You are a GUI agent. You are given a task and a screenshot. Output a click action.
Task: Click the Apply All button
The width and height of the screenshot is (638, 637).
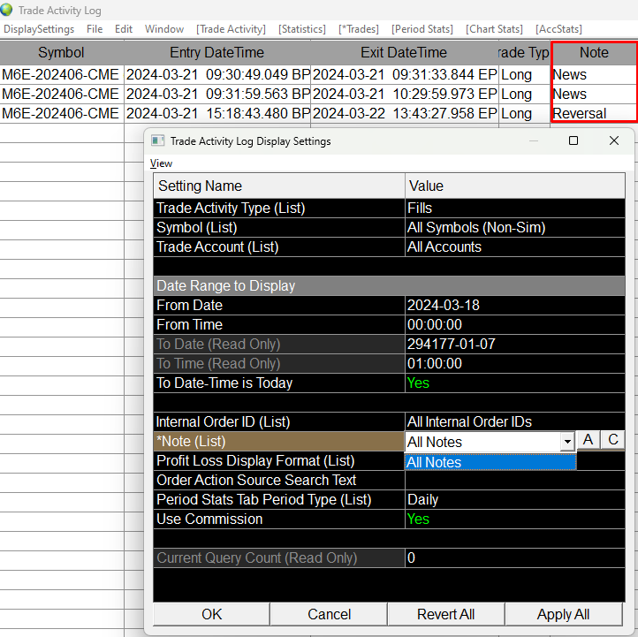tap(563, 614)
